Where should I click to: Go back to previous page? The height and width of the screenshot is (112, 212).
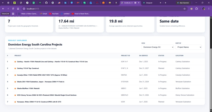(3, 9)
